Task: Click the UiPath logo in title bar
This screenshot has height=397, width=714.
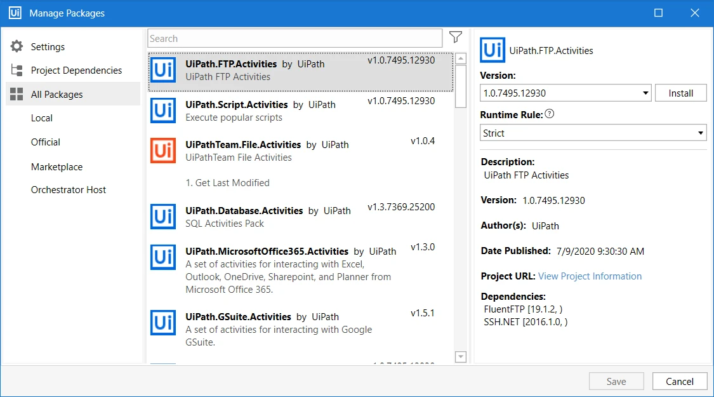Action: (x=15, y=12)
